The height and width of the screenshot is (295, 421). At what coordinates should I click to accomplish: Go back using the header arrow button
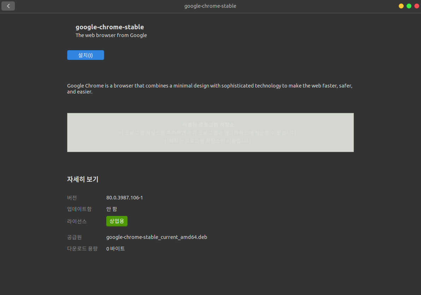(8, 6)
